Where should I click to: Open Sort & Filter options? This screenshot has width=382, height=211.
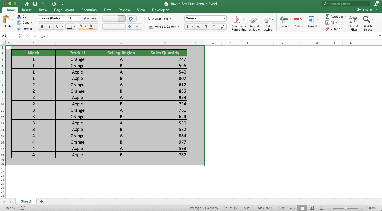354,23
